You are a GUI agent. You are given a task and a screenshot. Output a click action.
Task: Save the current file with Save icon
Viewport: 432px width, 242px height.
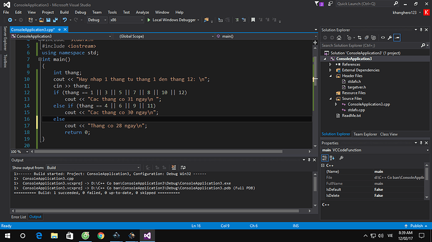point(48,20)
